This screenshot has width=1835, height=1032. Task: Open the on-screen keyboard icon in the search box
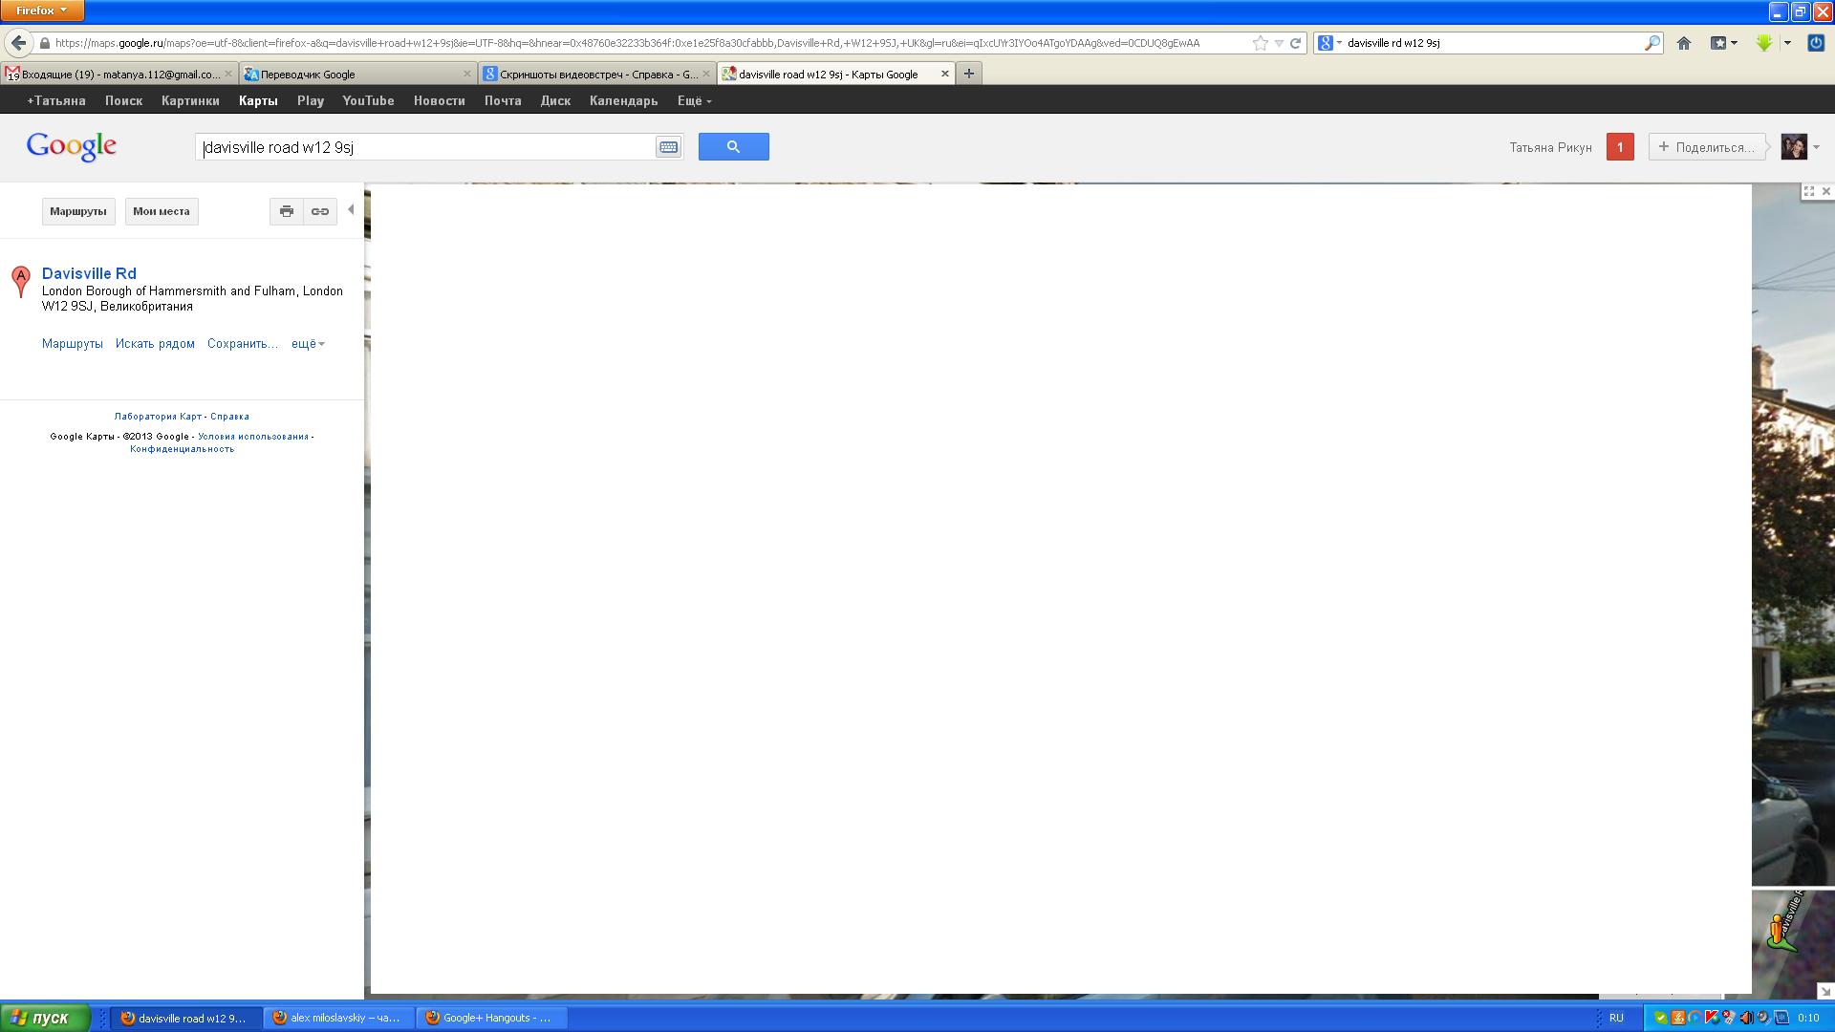(x=668, y=147)
